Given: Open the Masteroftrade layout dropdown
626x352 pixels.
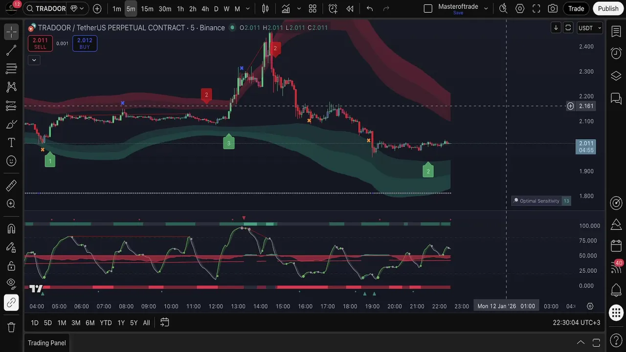Looking at the screenshot, I should coord(486,8).
